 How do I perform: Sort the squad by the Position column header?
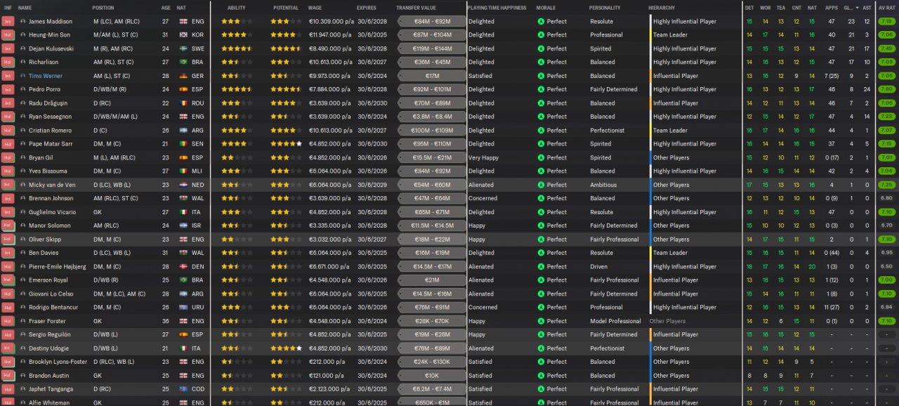point(103,7)
